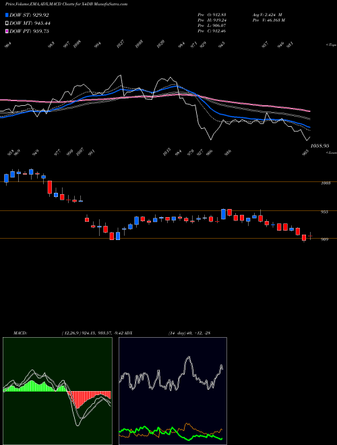Click the 933 price level label
Screen dimensions: 337x445
point(324,212)
